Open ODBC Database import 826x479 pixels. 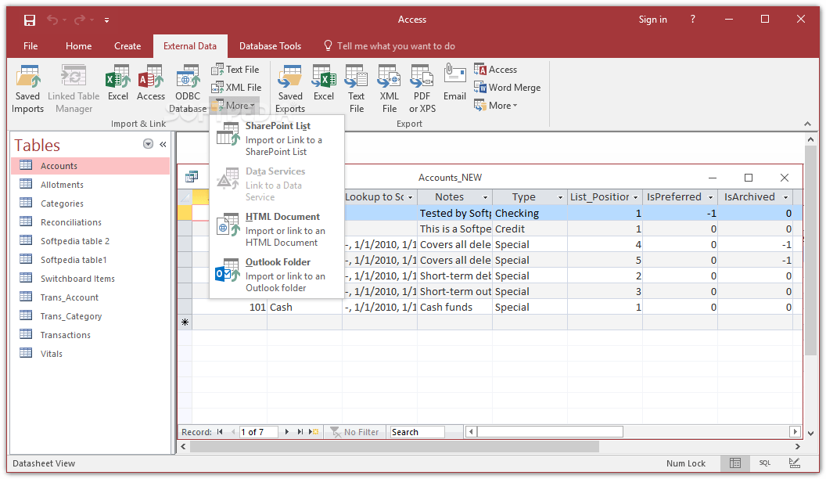tap(188, 88)
